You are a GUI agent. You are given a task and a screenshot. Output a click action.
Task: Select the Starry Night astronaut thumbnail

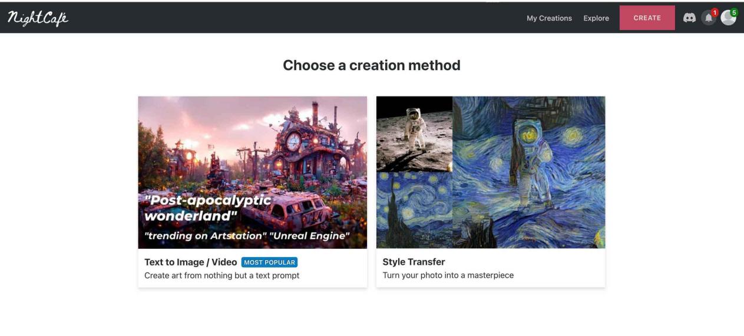(491, 172)
